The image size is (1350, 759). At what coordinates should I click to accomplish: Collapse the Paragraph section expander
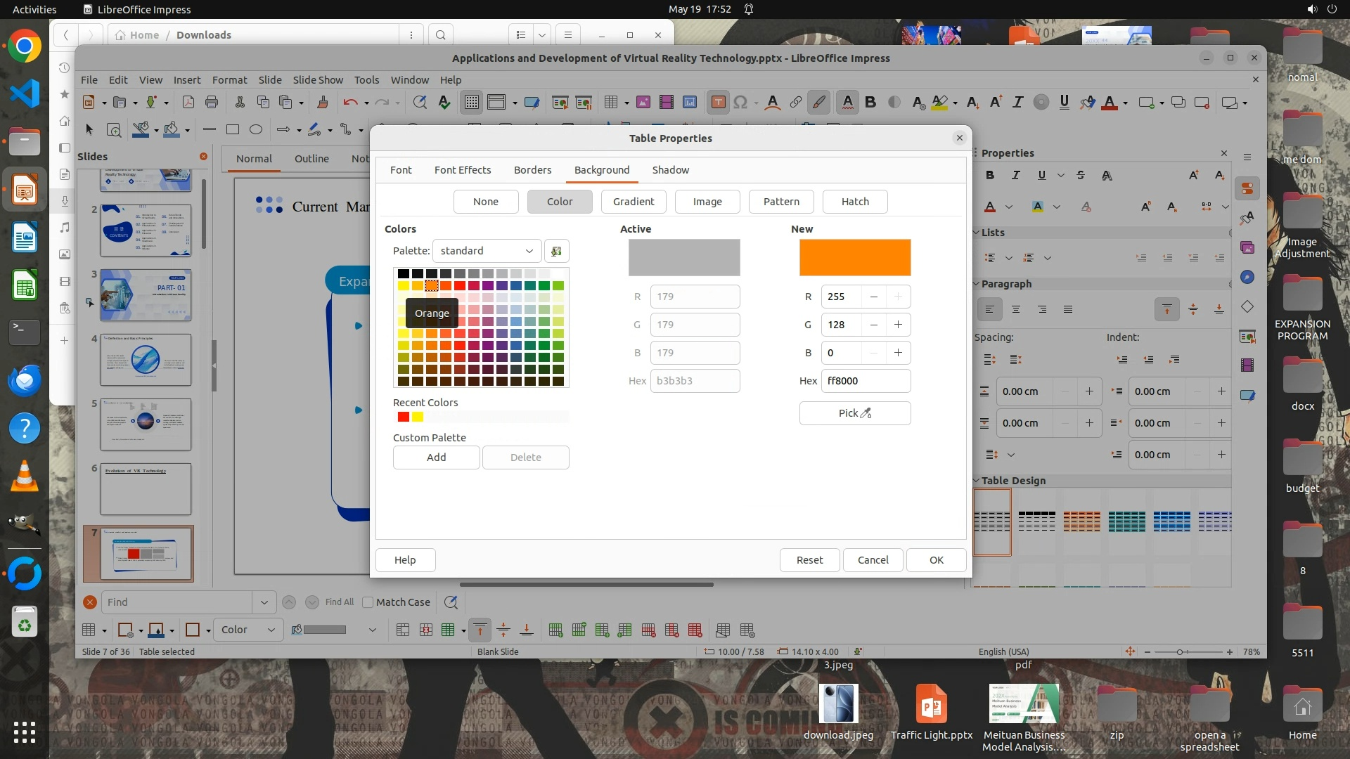click(977, 284)
